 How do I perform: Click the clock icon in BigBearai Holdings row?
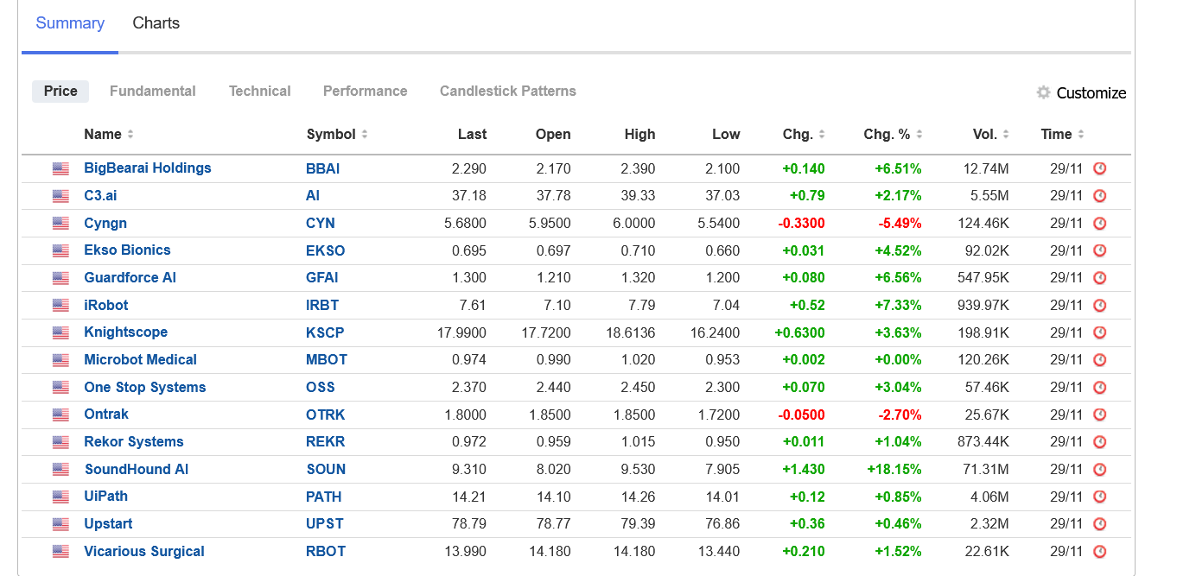(x=1100, y=168)
